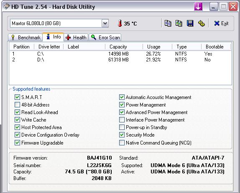
Task: Toggle the Power-up in Standby checkbox
Action: pyautogui.click(x=122, y=127)
